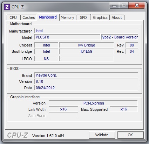This screenshot has width=149, height=144.
Task: Click the BIOS Date field
Action: [86, 88]
